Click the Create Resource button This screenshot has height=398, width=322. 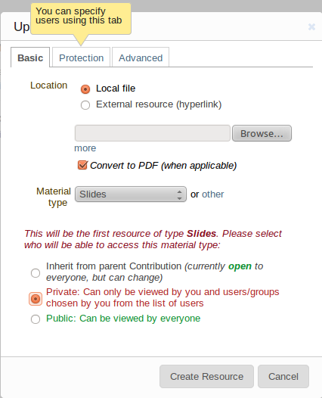click(x=206, y=376)
